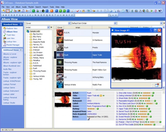Click the Lookup View icon

coord(4,42)
